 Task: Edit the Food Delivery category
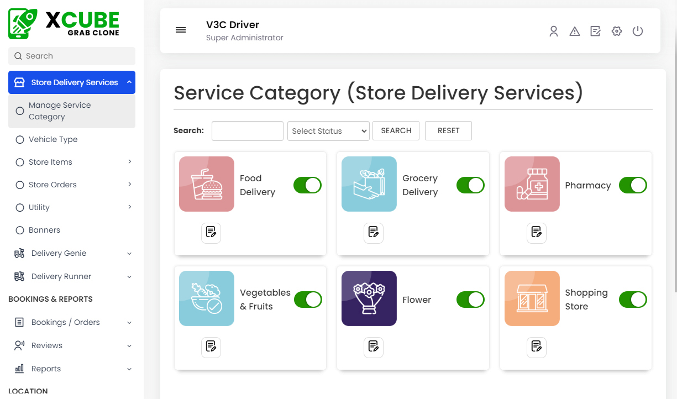[x=211, y=233]
